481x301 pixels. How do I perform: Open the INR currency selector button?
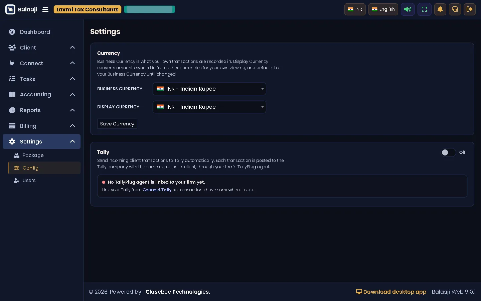coord(355,9)
